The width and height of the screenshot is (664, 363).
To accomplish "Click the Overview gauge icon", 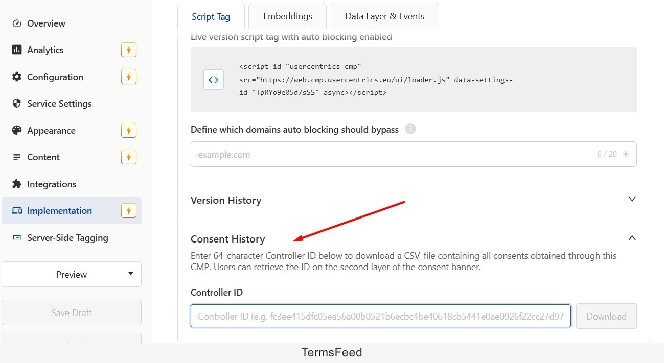I will 17,23.
